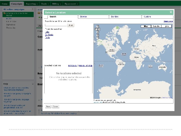The height and width of the screenshot is (136, 181).
Task: Click the X marker on the map
Action: point(106,52)
